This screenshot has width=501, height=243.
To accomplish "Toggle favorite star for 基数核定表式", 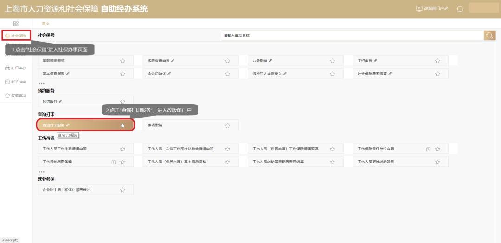I will (122, 61).
